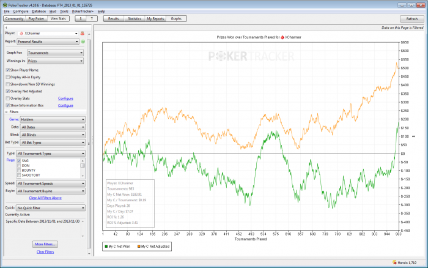This screenshot has height=268, width=428.
Task: Enable Display All-in Equity checkbox
Action: point(7,77)
